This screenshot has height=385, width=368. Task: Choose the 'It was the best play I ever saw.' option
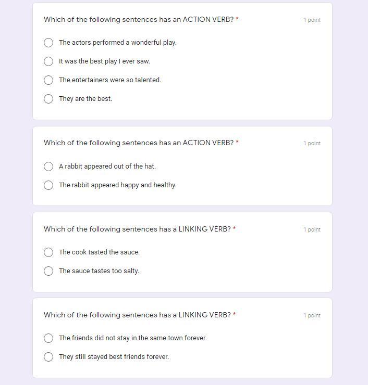48,61
